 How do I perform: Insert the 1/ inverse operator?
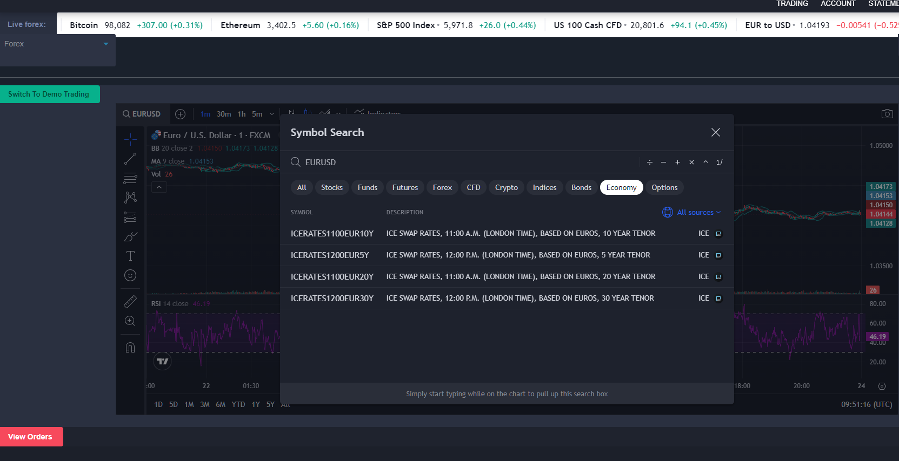pos(720,162)
